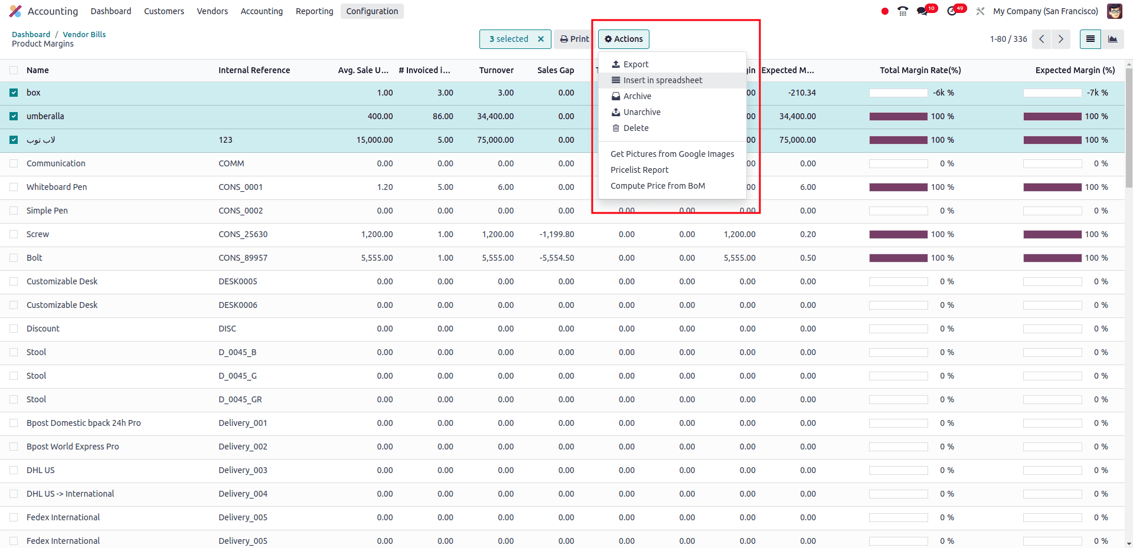Open the My Company switcher

coord(1045,11)
